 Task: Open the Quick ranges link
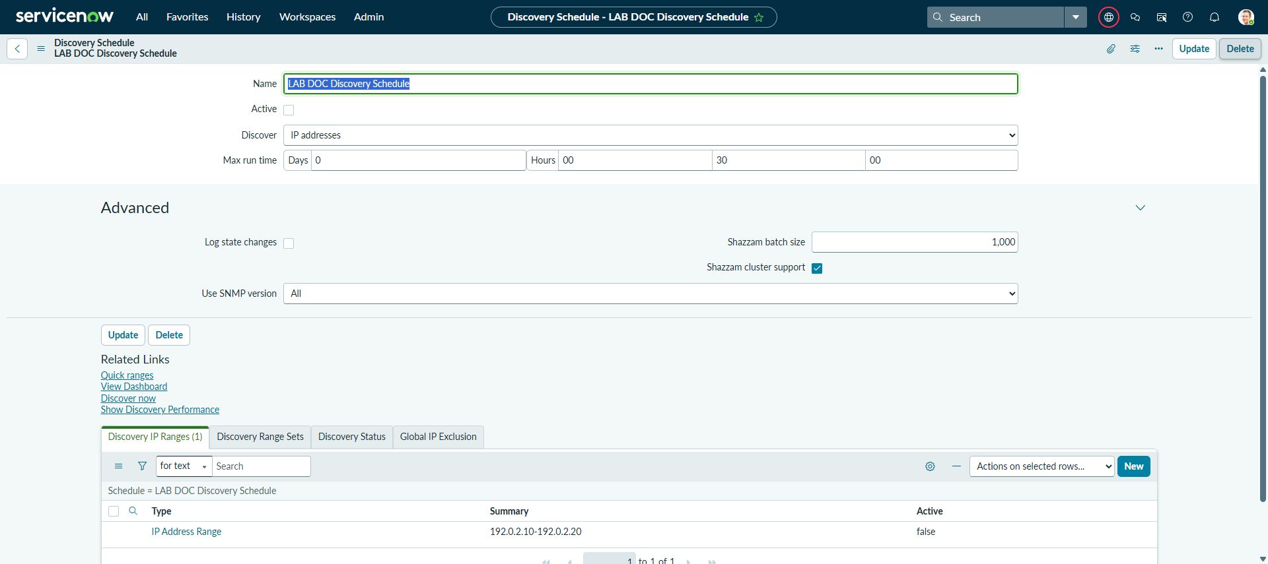point(127,375)
